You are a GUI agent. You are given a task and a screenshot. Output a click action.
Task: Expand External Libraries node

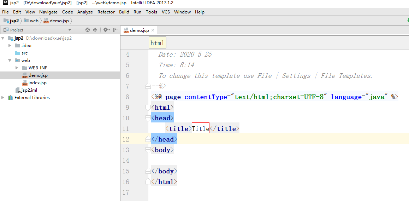(3, 98)
